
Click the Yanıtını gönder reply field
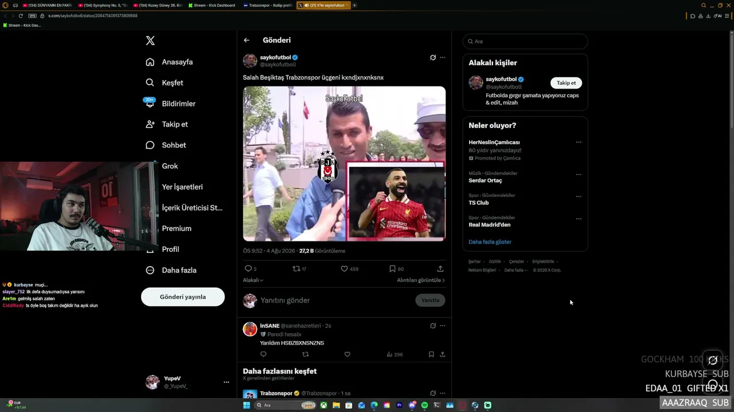pyautogui.click(x=335, y=300)
